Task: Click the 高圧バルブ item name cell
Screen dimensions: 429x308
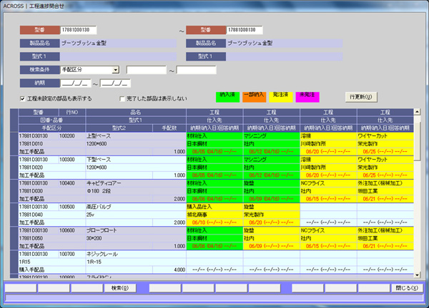Action: [x=136, y=207]
